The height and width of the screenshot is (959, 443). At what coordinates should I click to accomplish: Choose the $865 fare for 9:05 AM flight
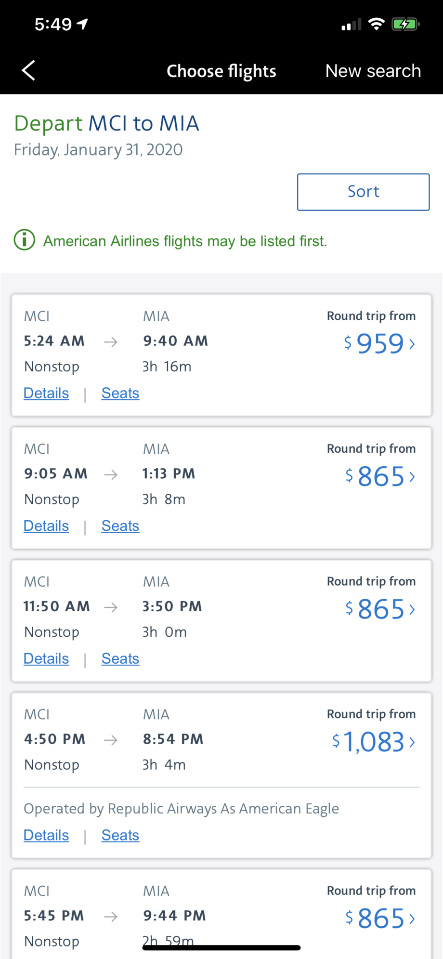click(380, 476)
